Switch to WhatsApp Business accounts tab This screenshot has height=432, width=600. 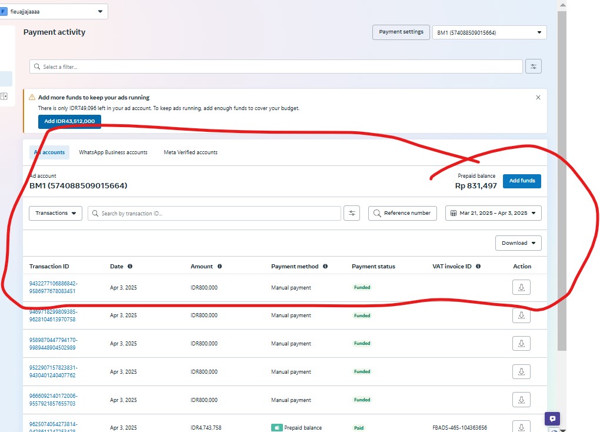(113, 152)
